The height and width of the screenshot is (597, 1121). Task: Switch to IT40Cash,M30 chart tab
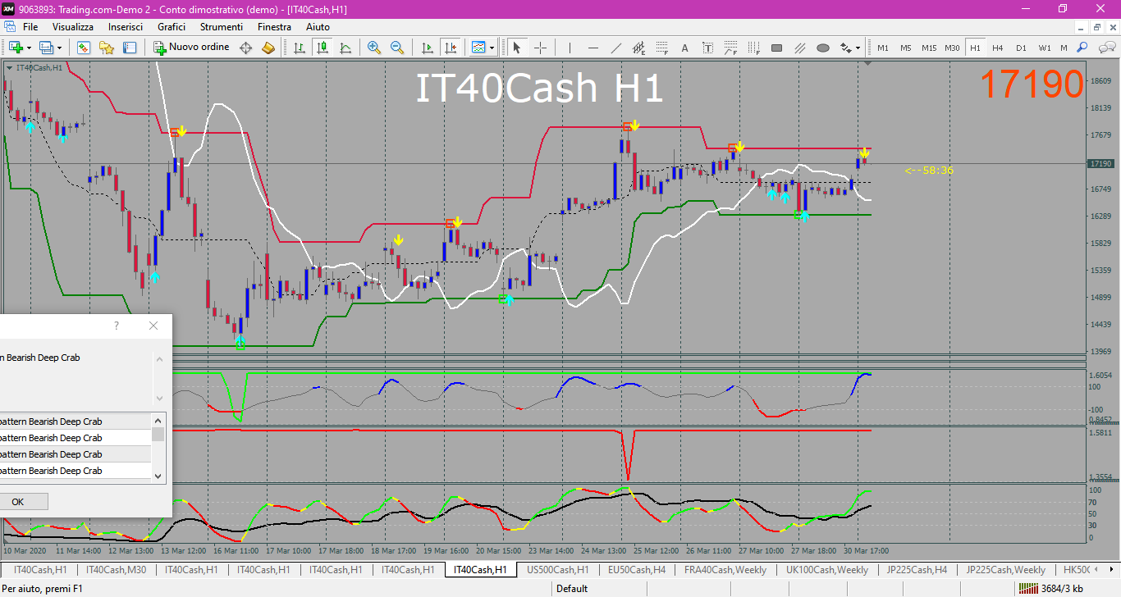116,569
